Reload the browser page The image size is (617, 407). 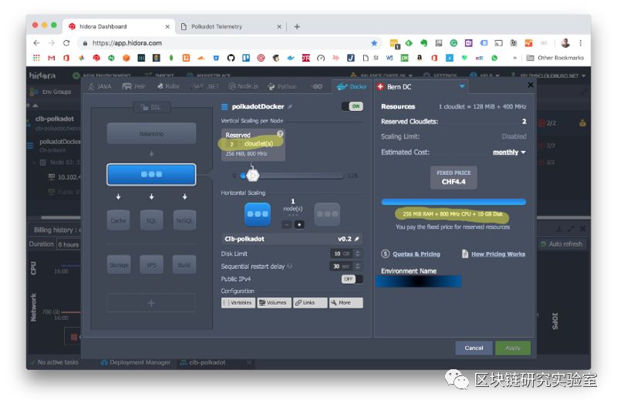click(66, 43)
